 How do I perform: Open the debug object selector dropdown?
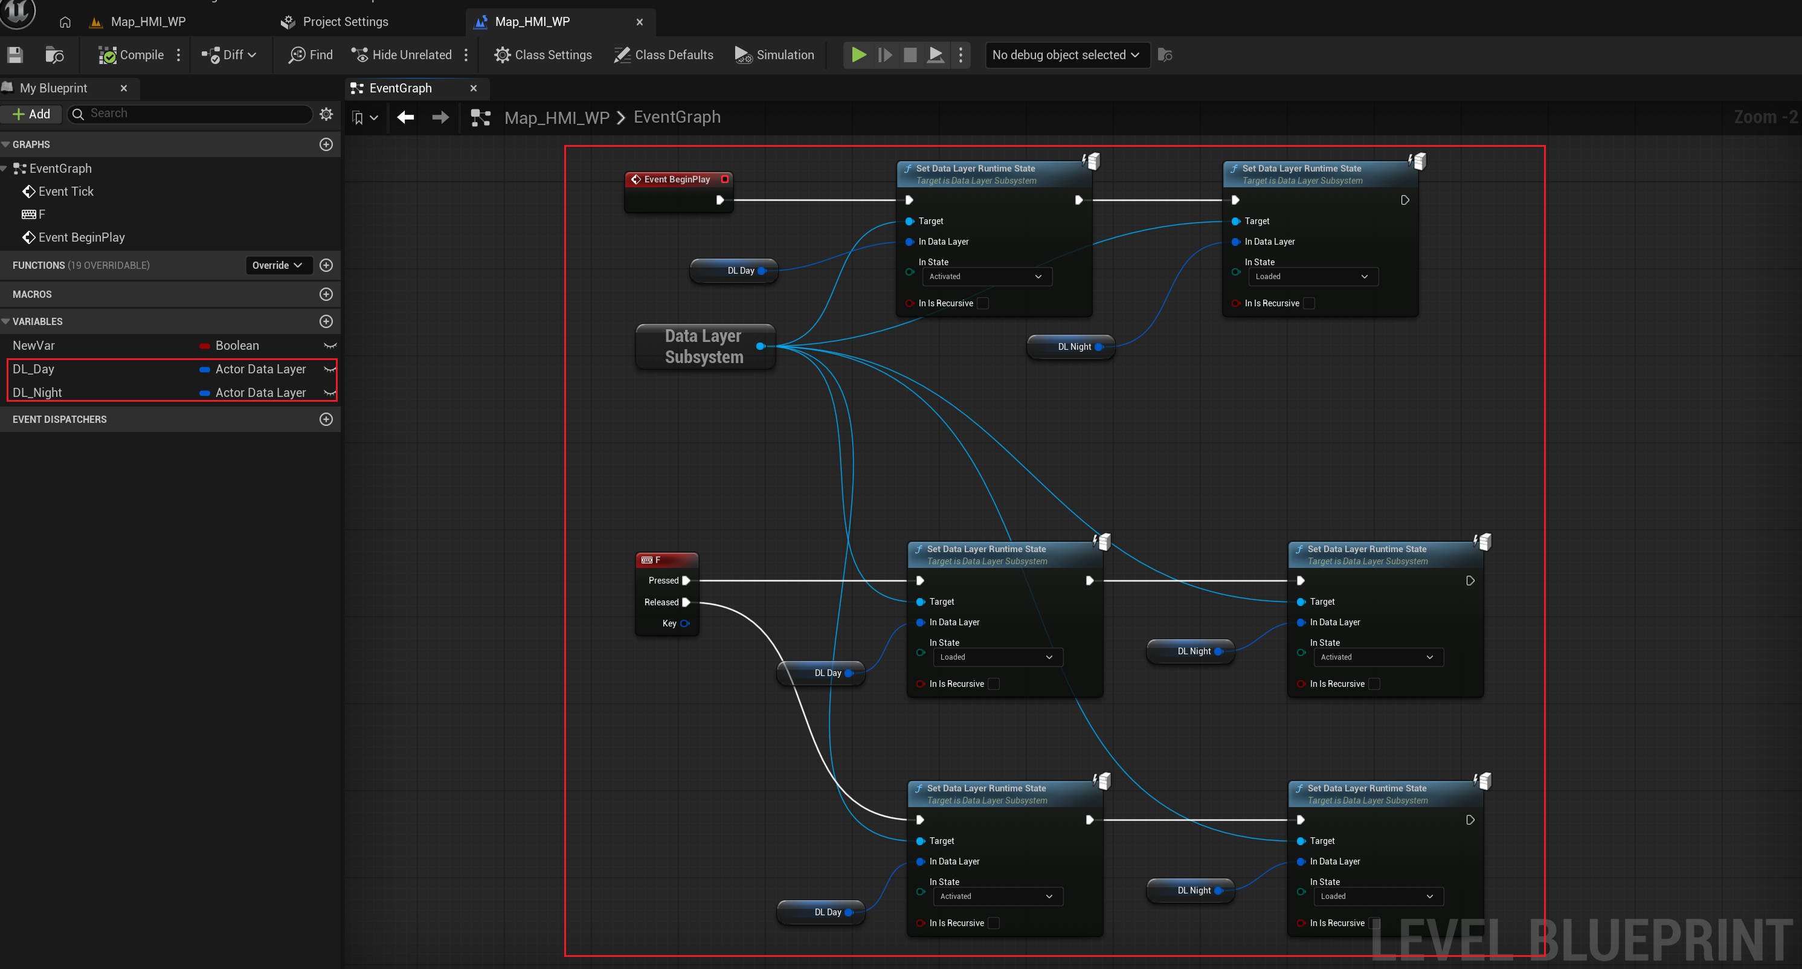(1066, 54)
